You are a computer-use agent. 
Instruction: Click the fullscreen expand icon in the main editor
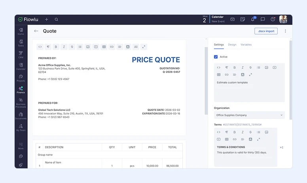[x=144, y=47]
